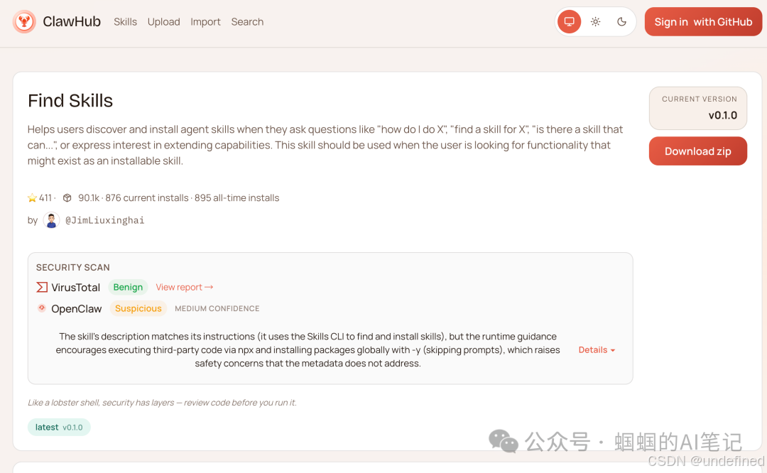Click the Find Skills heading
The height and width of the screenshot is (473, 767).
[70, 100]
